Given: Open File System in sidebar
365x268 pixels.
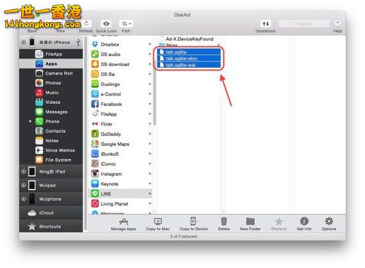Looking at the screenshot, I should [x=51, y=160].
